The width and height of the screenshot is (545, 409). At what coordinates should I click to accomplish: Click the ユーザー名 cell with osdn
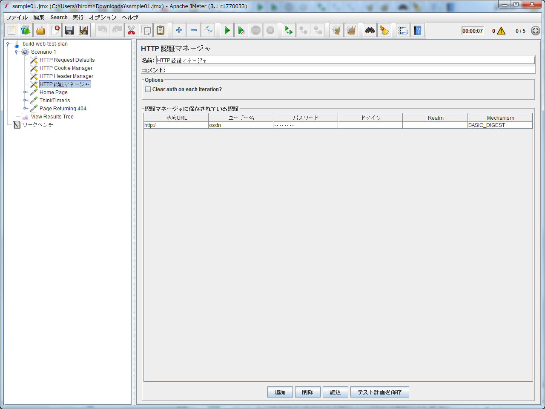pyautogui.click(x=241, y=125)
